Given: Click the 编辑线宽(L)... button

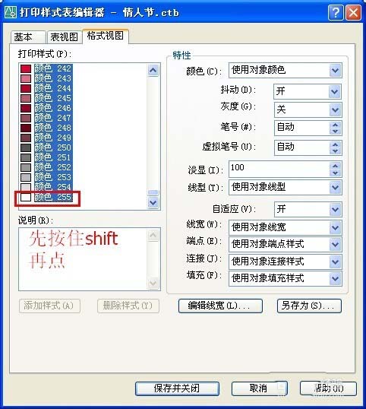Looking at the screenshot, I should click(220, 306).
